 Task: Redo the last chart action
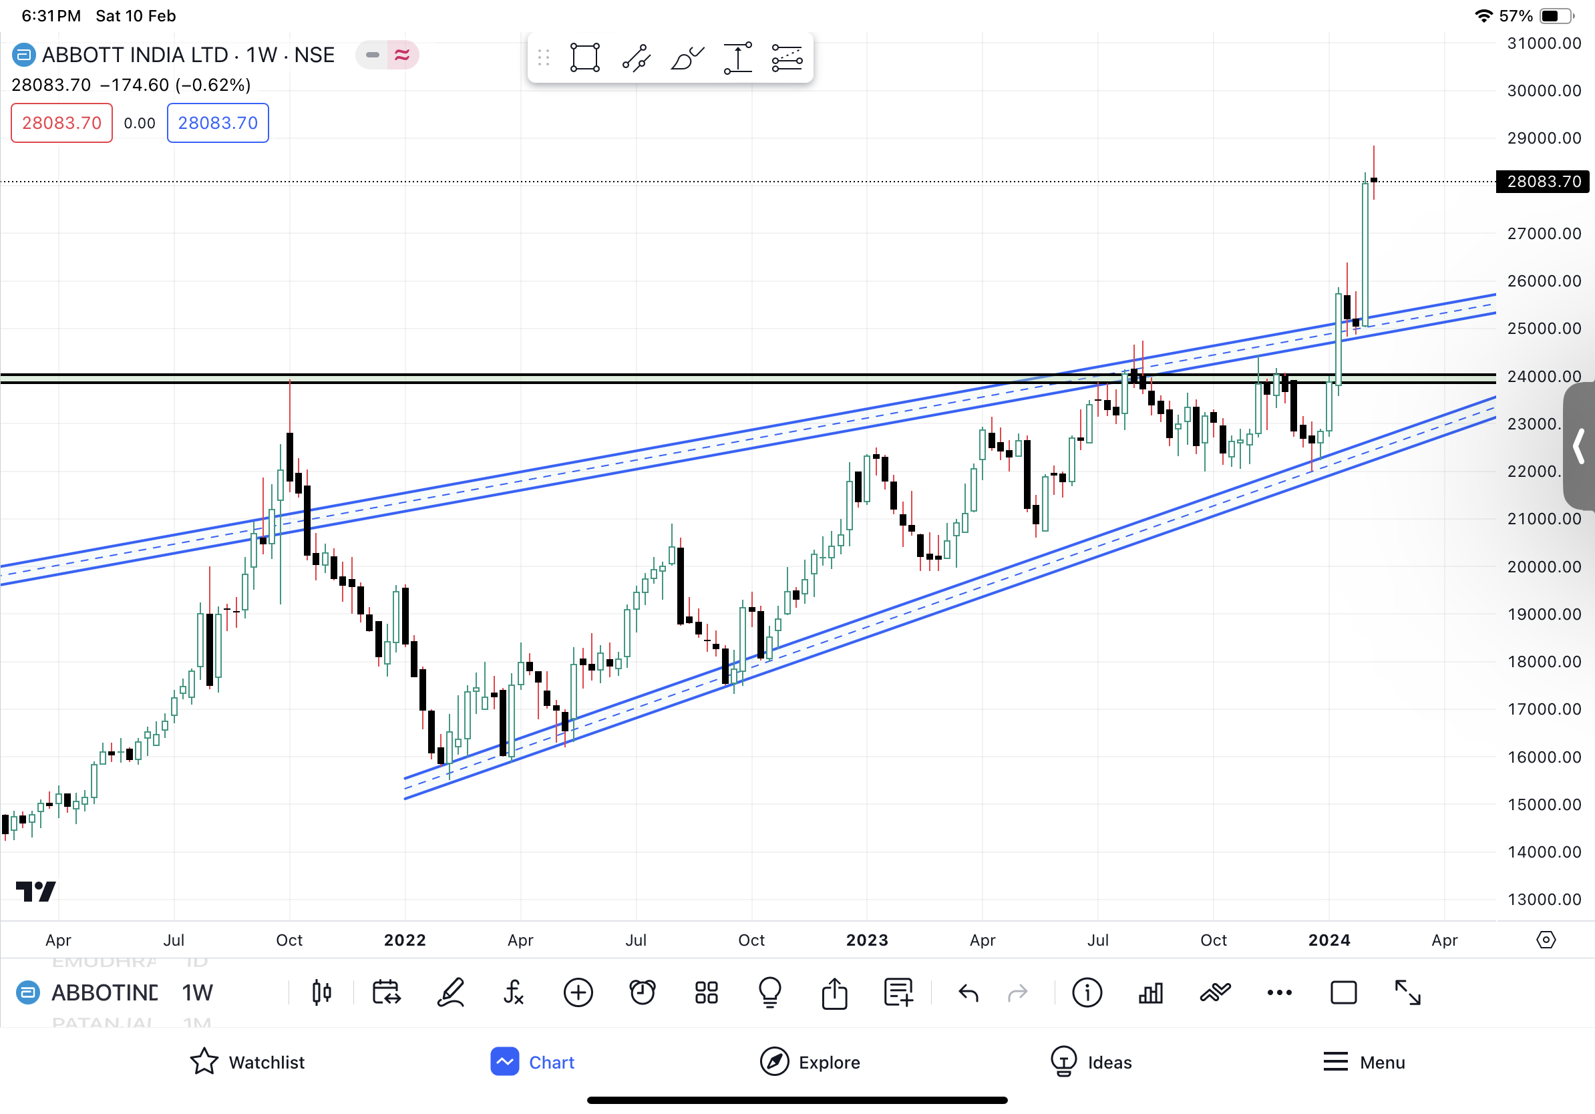point(1018,993)
